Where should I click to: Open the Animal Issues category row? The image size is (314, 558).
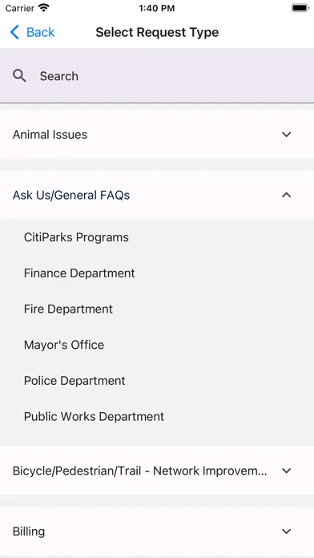(157, 135)
